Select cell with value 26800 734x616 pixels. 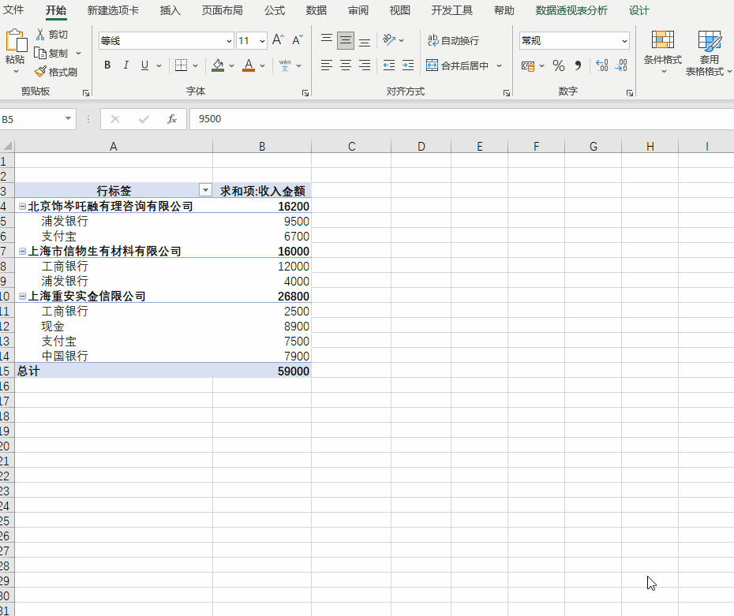[x=262, y=296]
